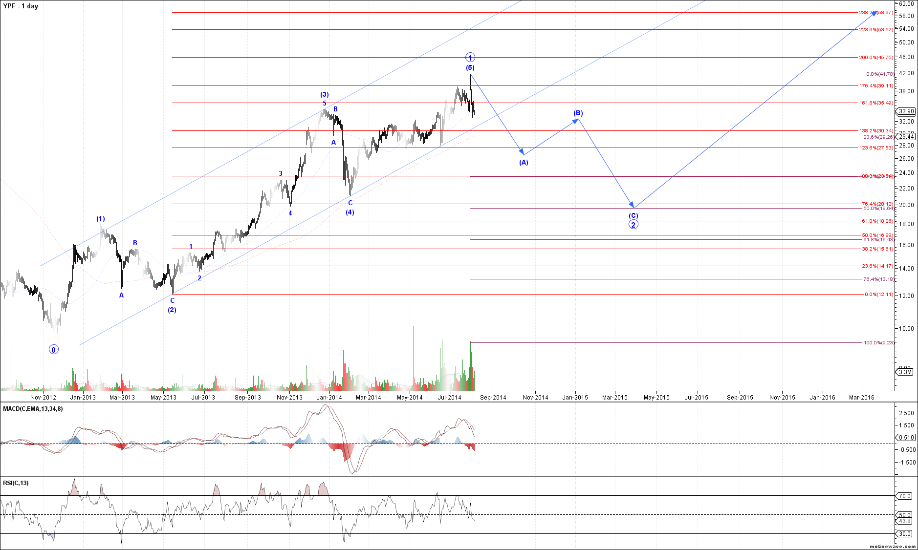Select the (5) wave label at the top
Image resolution: width=918 pixels, height=550 pixels.
click(x=470, y=67)
